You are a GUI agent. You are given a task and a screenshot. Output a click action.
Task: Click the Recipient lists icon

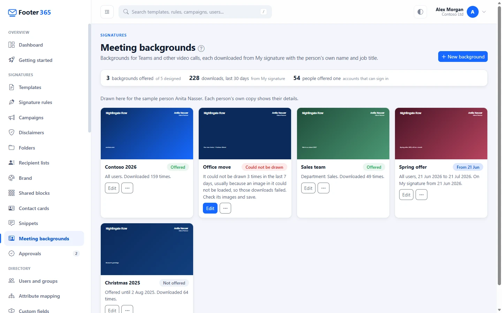click(12, 163)
